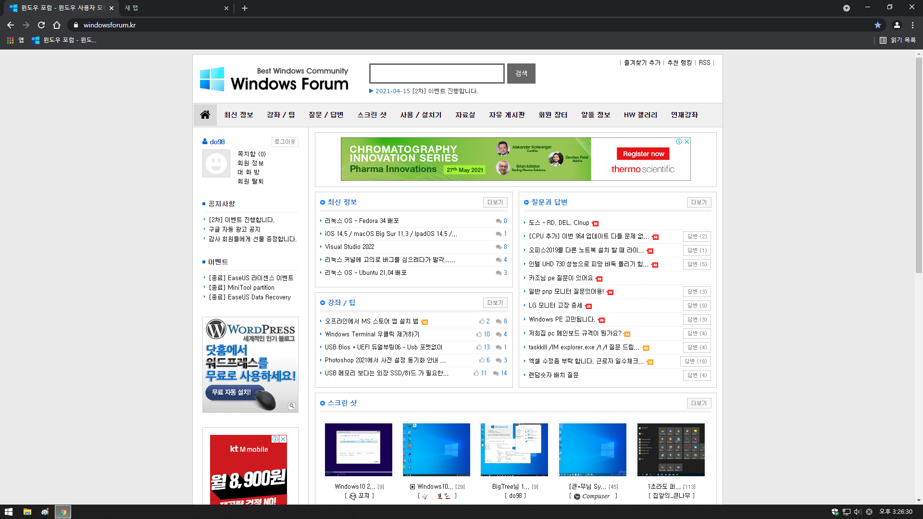Open [종료] MiniTool partition event
Image resolution: width=923 pixels, height=519 pixels.
pyautogui.click(x=241, y=287)
